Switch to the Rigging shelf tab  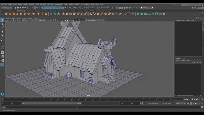37,11
